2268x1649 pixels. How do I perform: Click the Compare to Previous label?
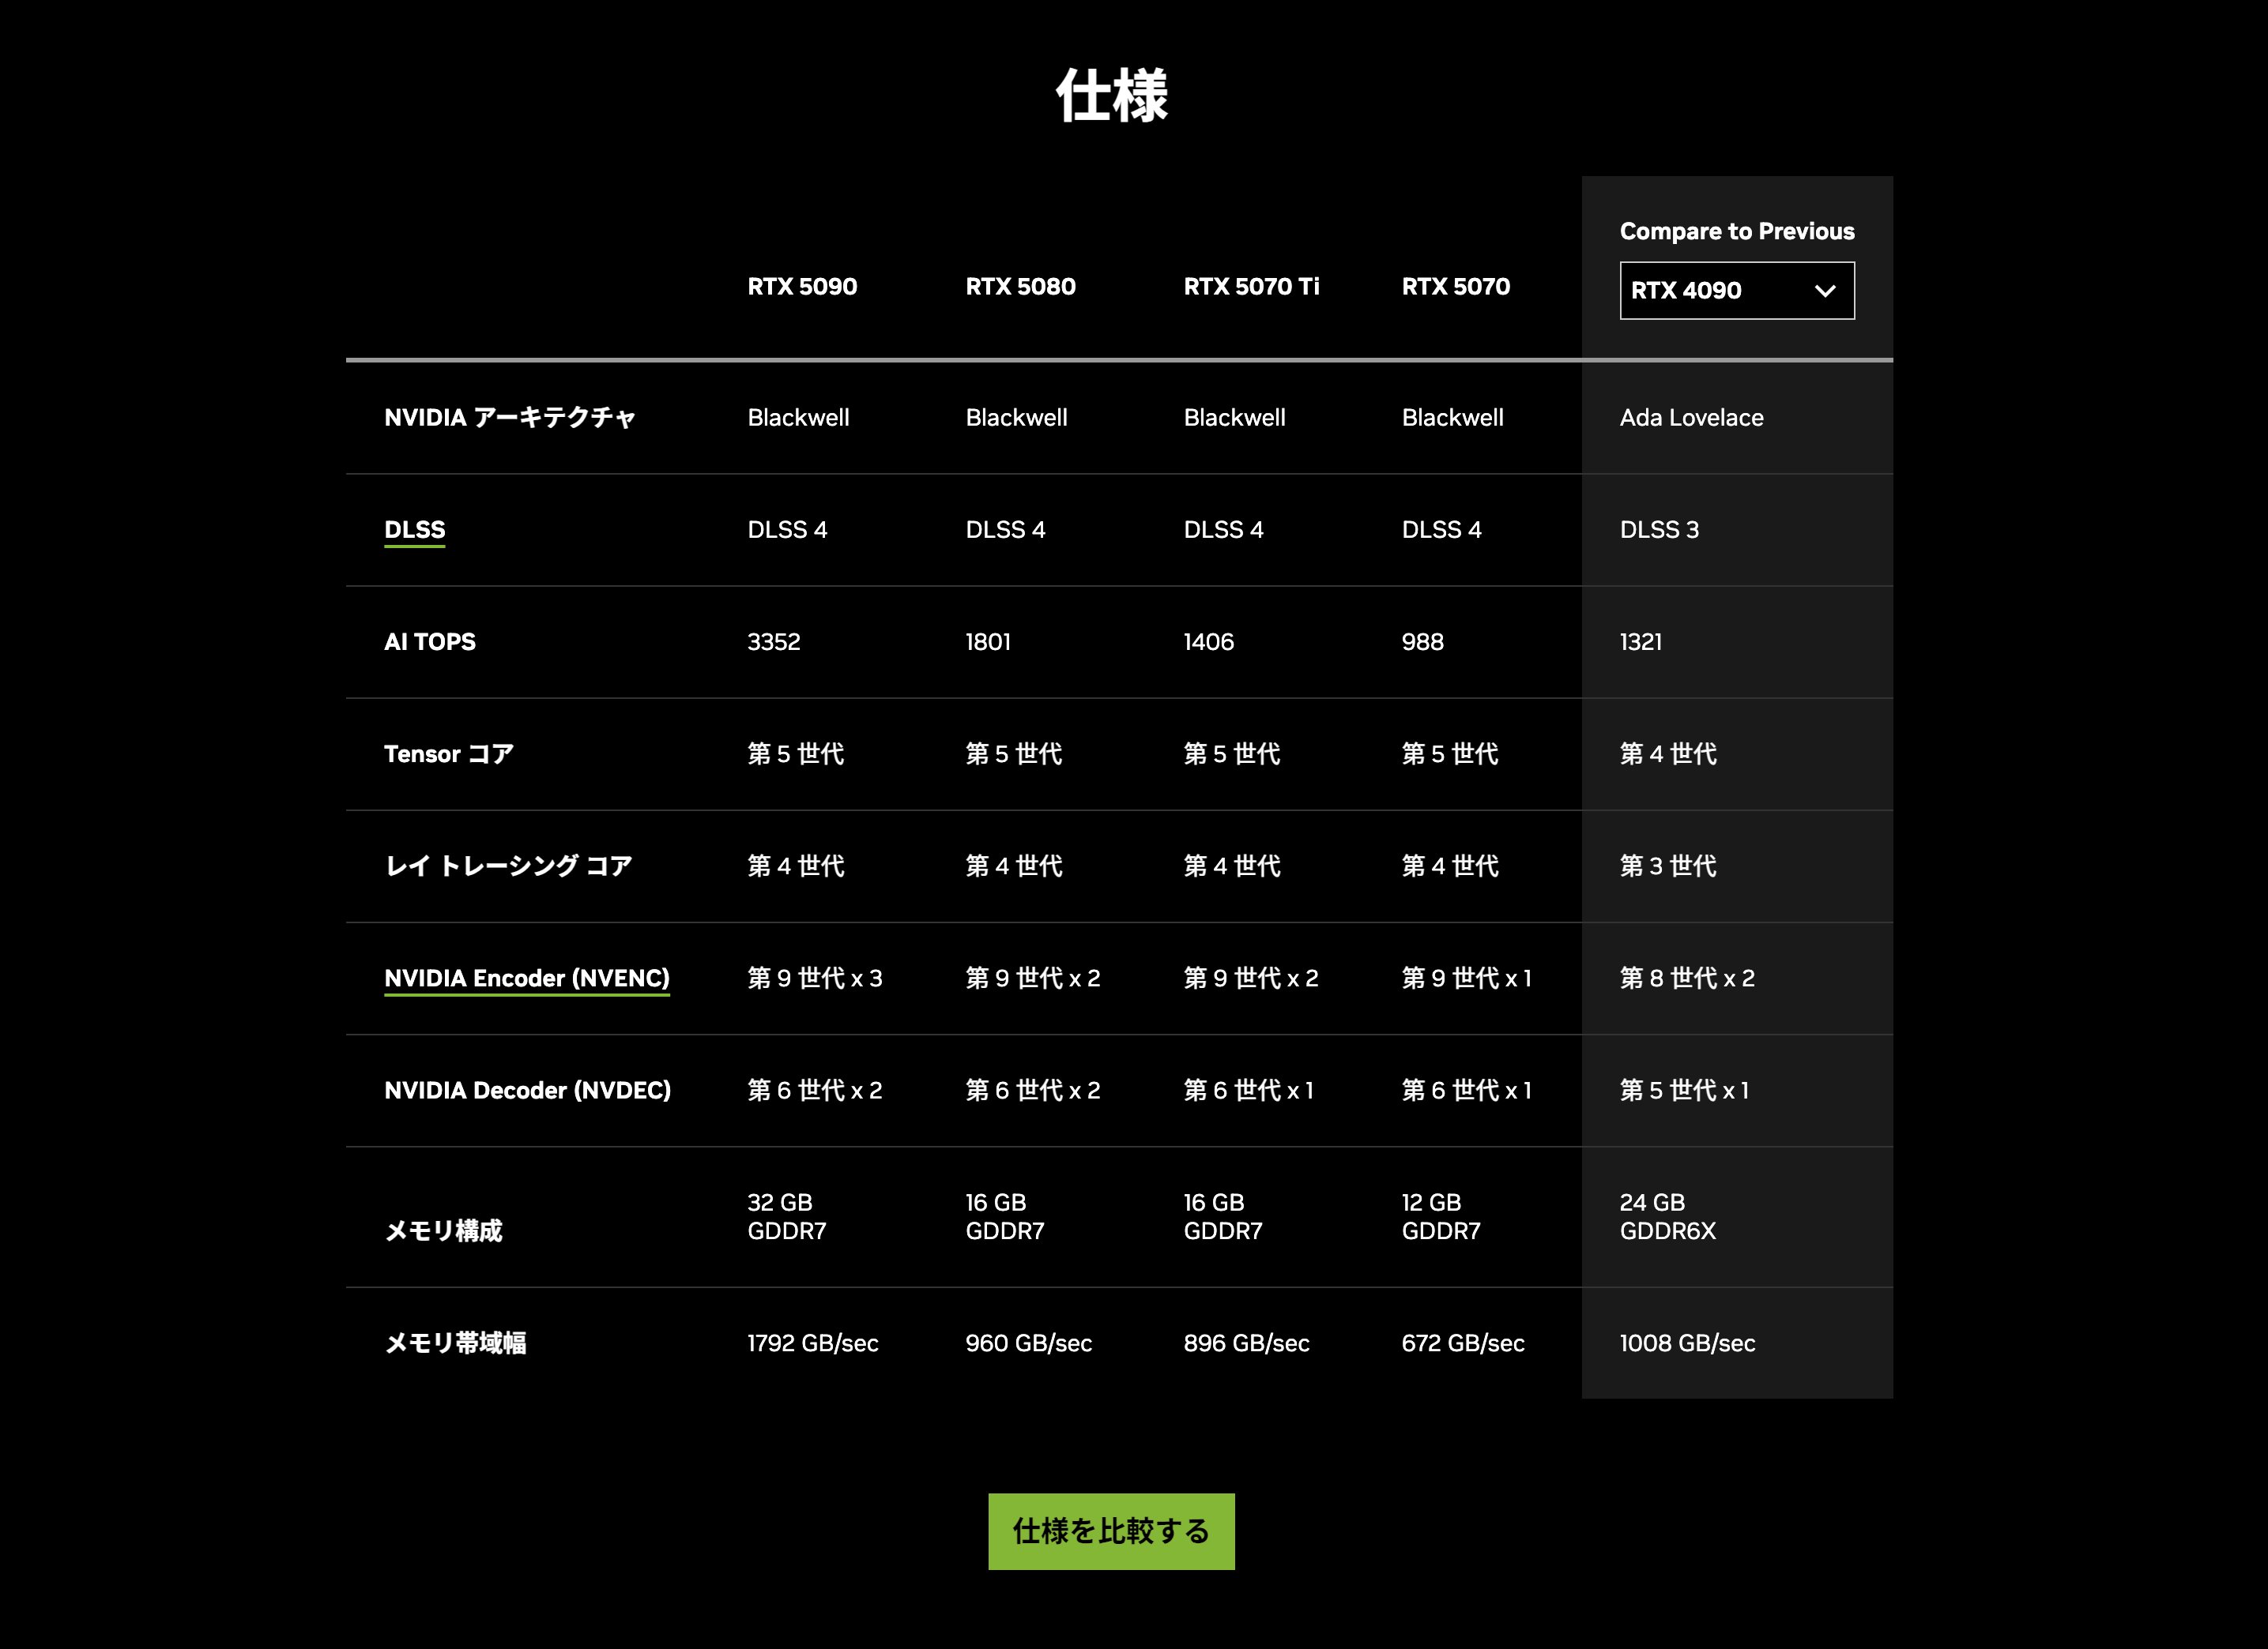click(1737, 232)
